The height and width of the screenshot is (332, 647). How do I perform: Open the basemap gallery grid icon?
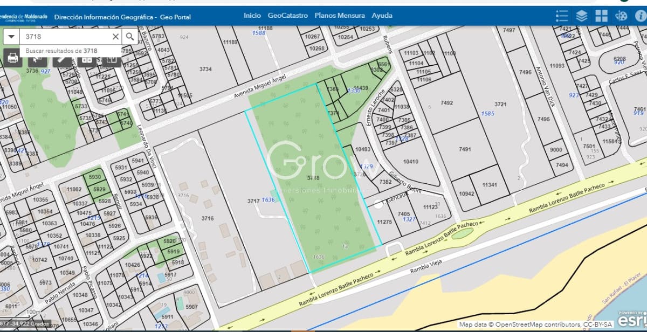(601, 16)
